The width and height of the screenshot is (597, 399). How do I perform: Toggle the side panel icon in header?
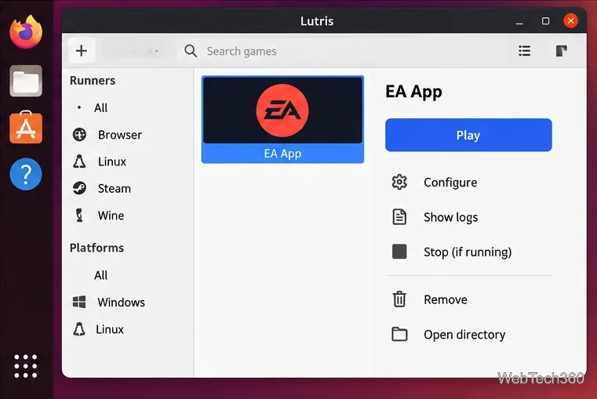click(561, 51)
